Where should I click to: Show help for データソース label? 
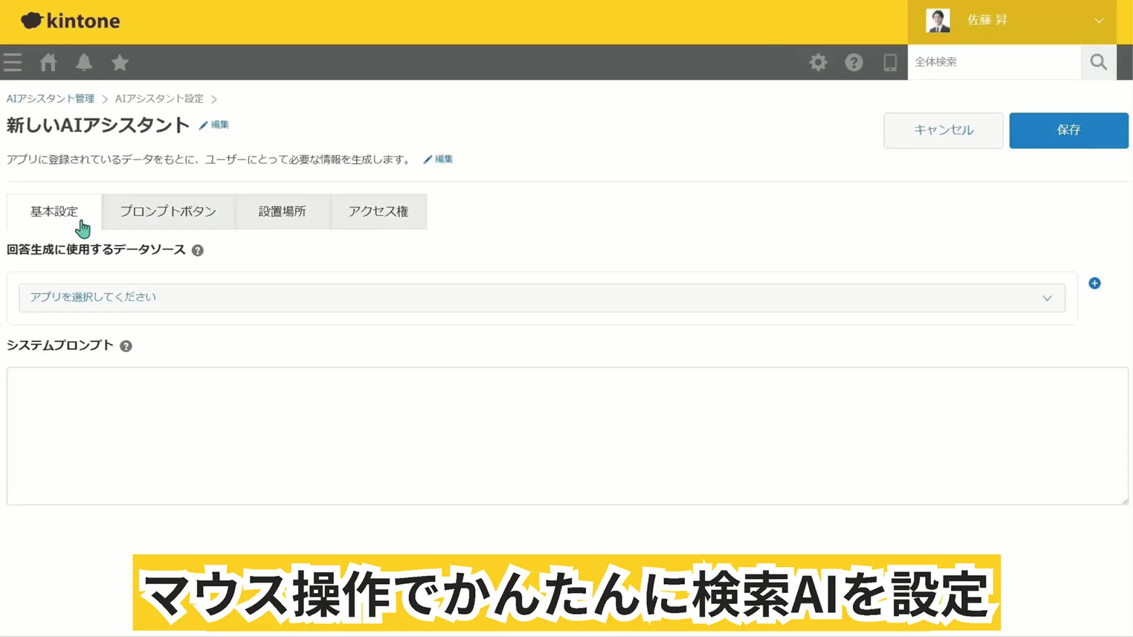point(198,250)
